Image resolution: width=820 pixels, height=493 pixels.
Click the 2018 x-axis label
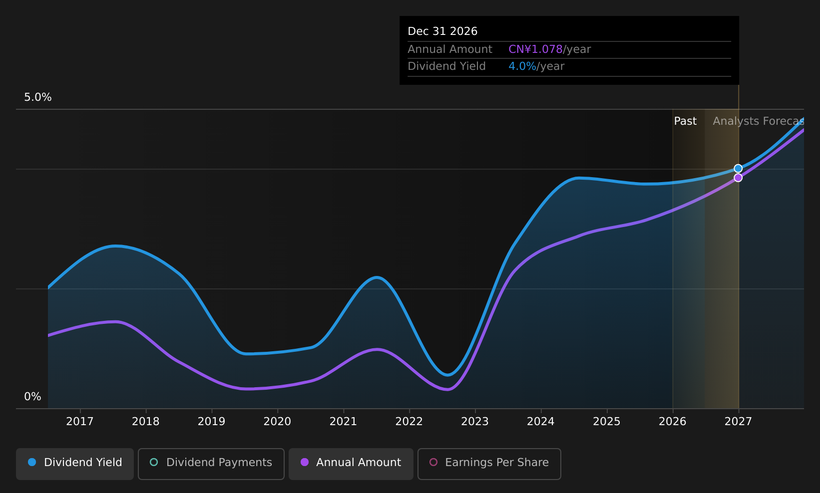pos(146,422)
